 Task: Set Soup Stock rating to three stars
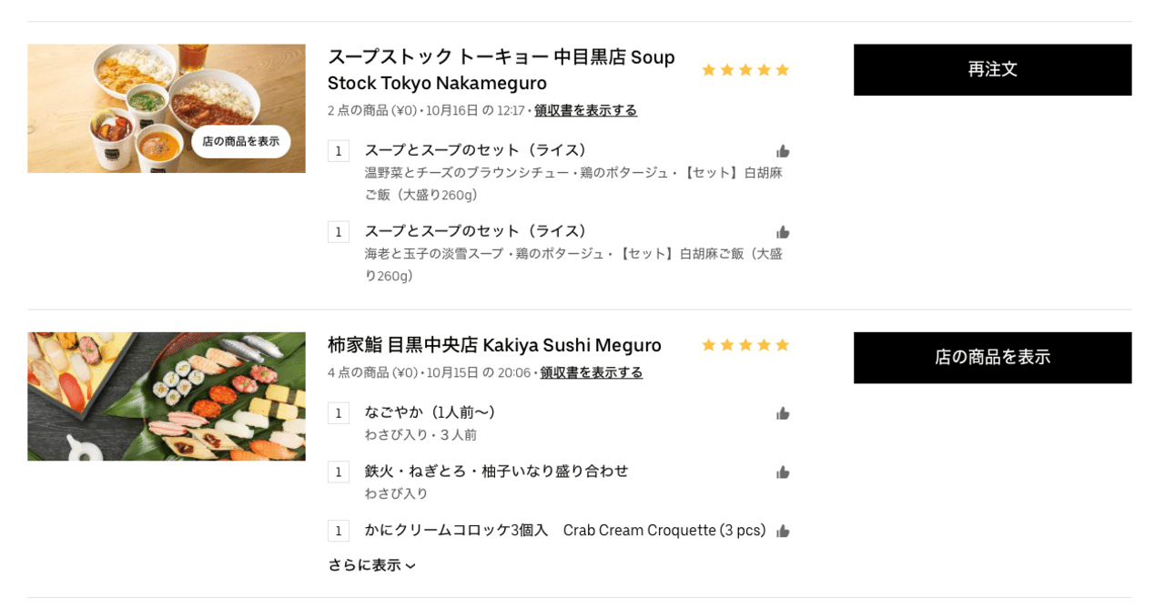point(745,69)
